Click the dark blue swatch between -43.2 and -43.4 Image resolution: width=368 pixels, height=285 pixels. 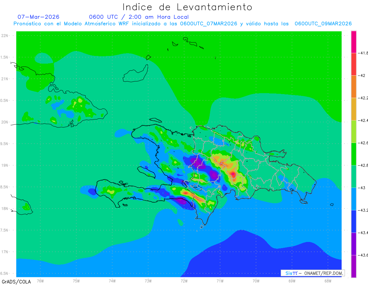pyautogui.click(x=354, y=221)
